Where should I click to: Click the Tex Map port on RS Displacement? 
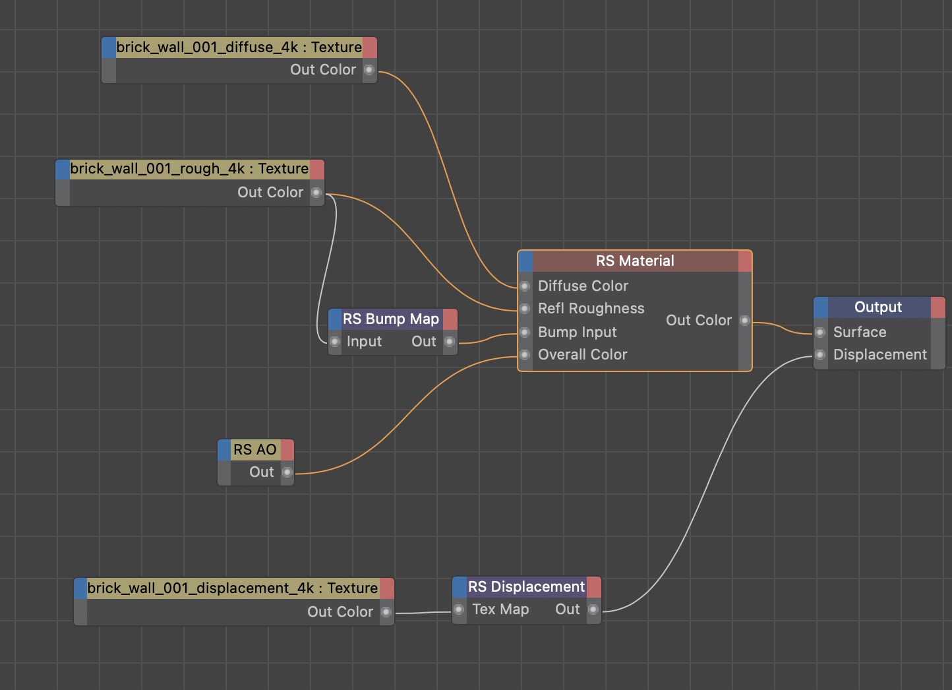point(460,610)
